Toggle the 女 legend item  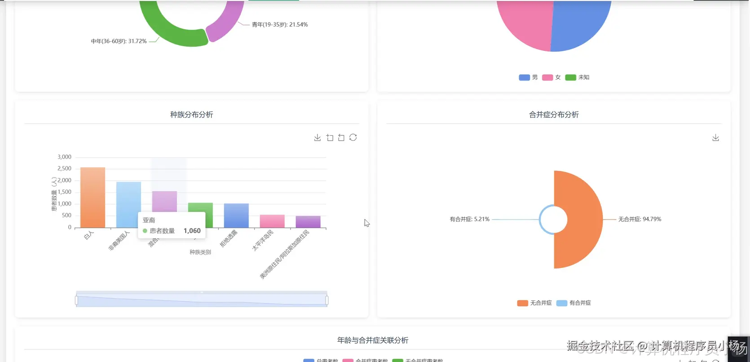pyautogui.click(x=551, y=77)
